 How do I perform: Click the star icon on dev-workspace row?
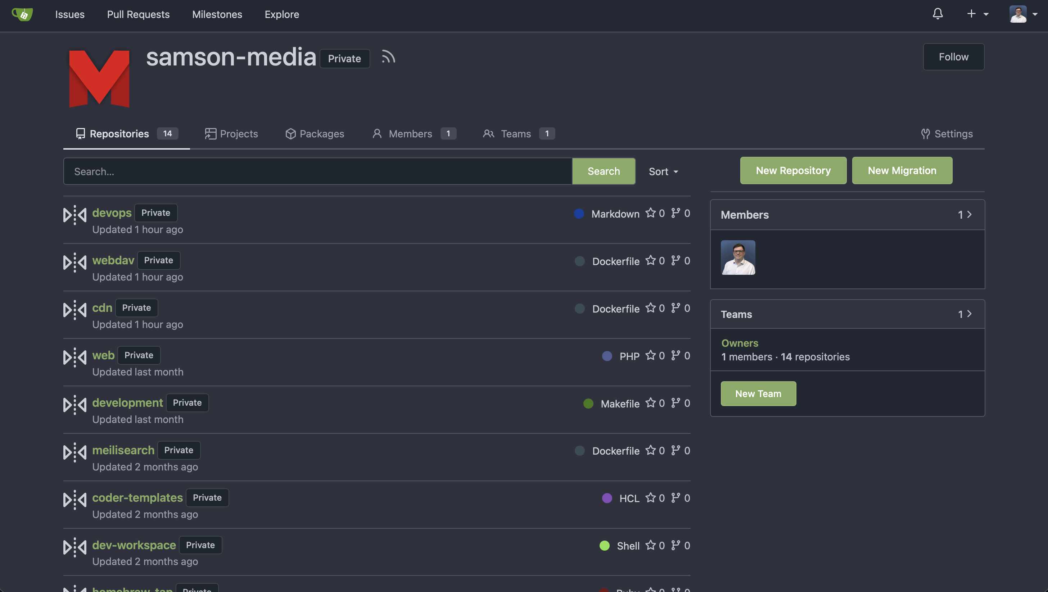coord(651,546)
